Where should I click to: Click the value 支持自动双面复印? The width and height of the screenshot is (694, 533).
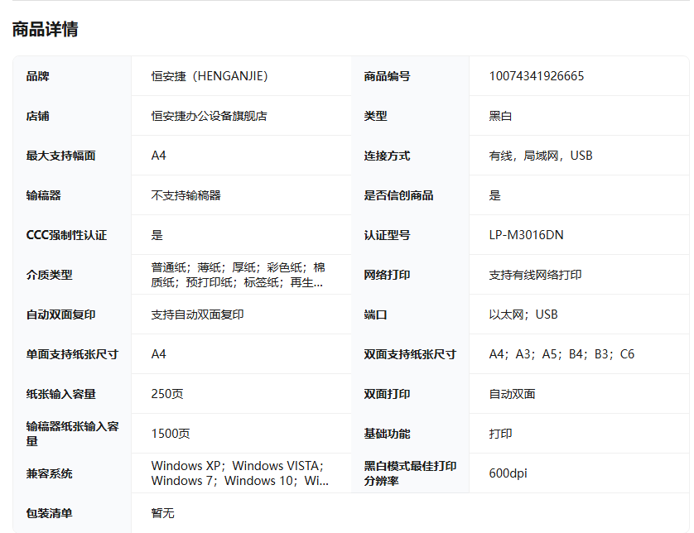click(197, 315)
